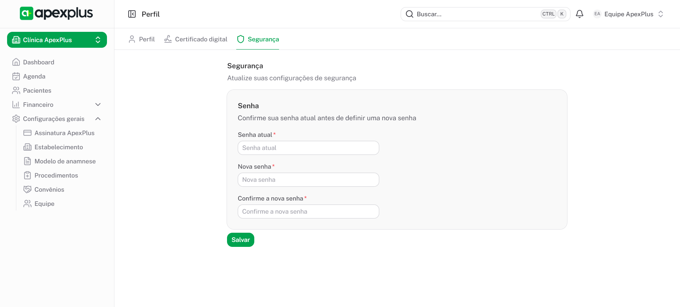Image resolution: width=680 pixels, height=307 pixels.
Task: Switch to Certificado digital tab
Action: click(x=196, y=39)
